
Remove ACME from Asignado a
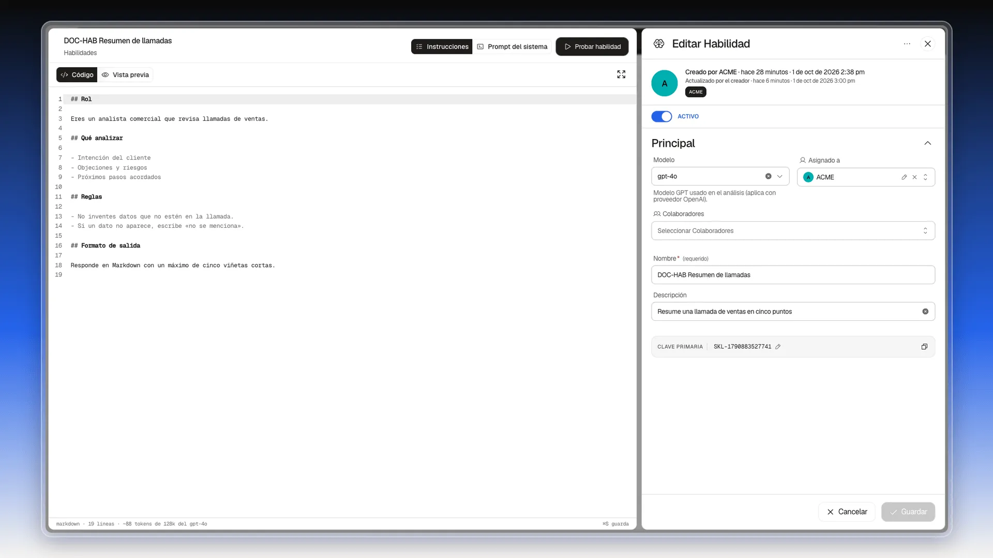pos(914,177)
